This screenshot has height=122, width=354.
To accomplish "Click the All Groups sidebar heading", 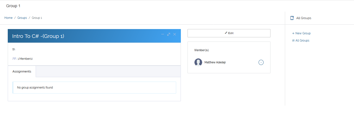I will [304, 18].
